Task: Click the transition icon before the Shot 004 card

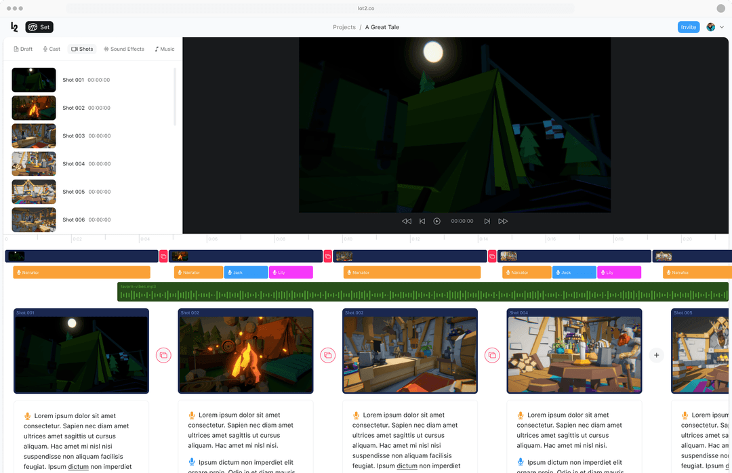Action: 492,355
